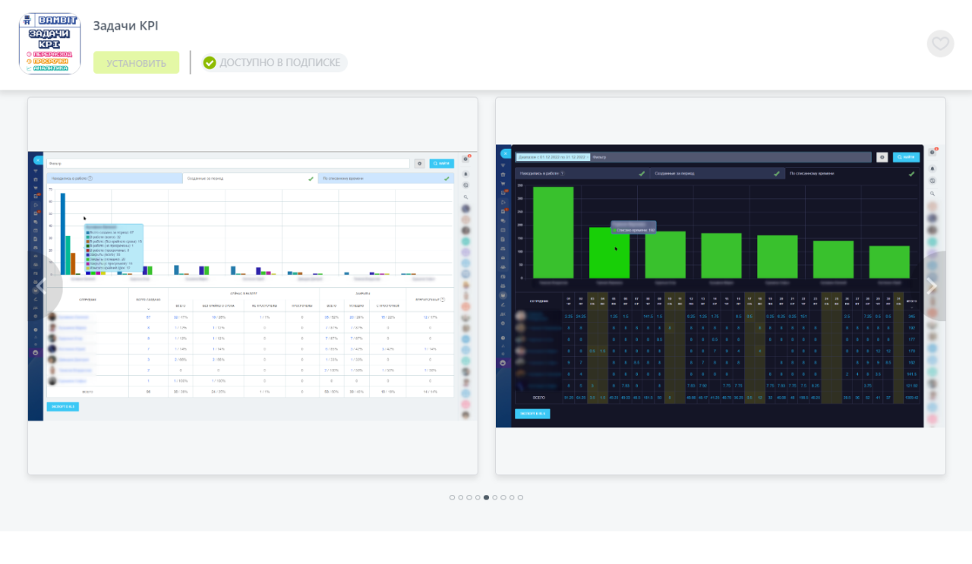The width and height of the screenshot is (972, 564).
Task: Click the Доступно в подписке badge
Action: click(x=274, y=63)
